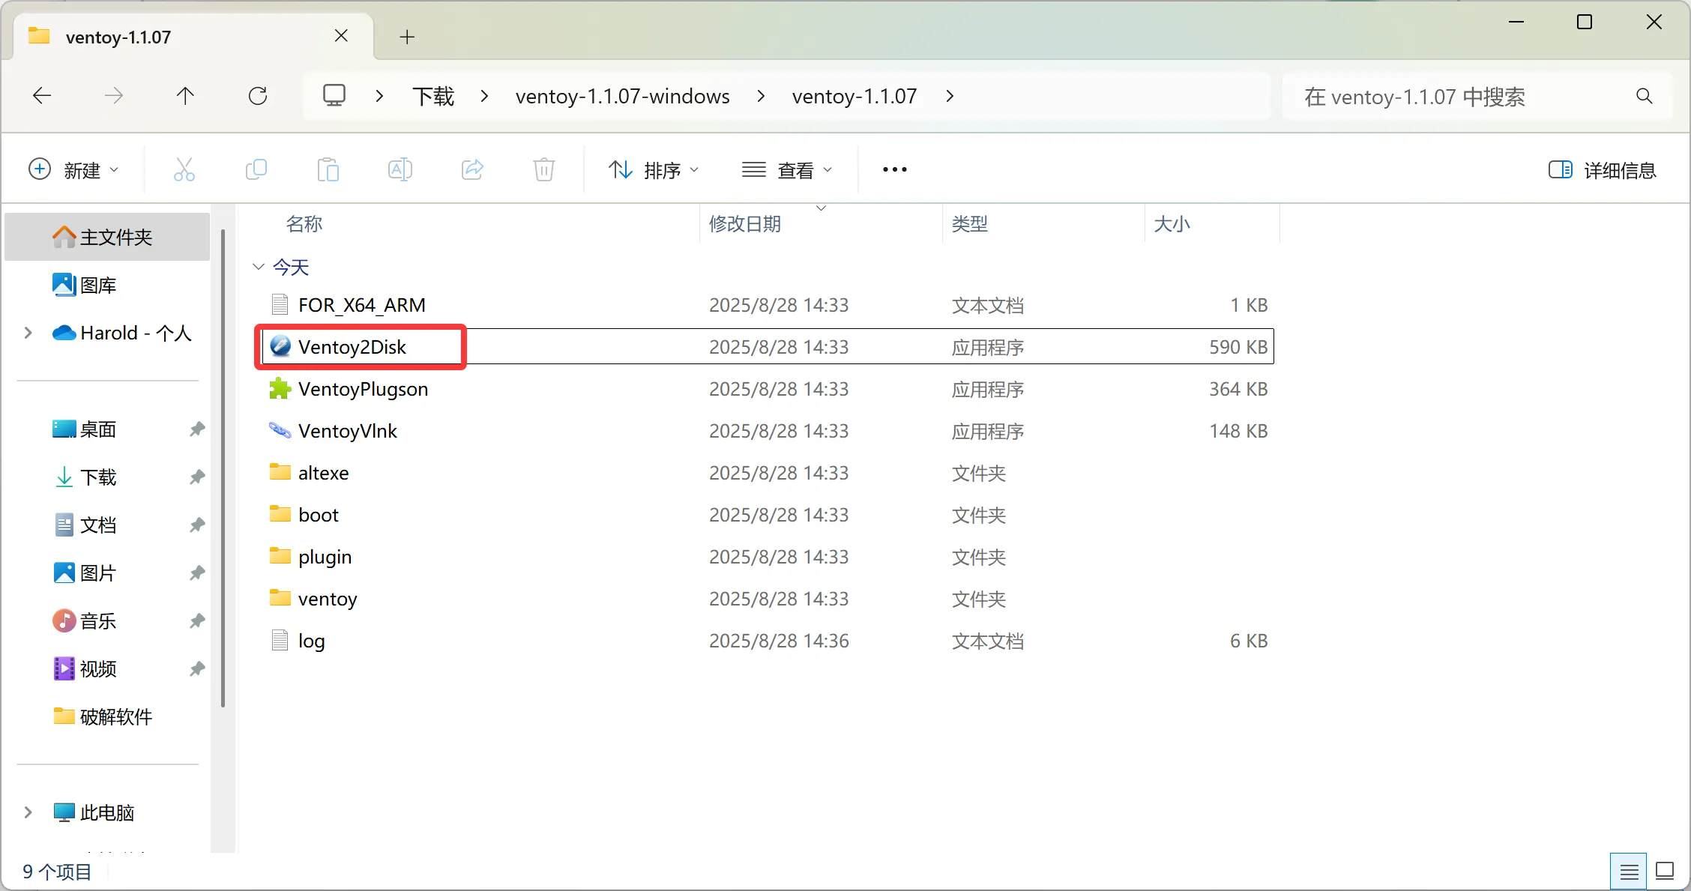Expand the This PC (此电脑) tree node

click(x=28, y=812)
